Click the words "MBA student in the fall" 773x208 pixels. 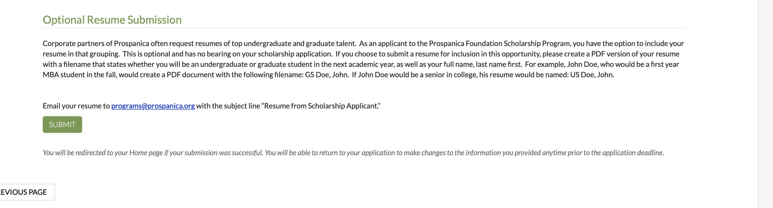click(79, 75)
